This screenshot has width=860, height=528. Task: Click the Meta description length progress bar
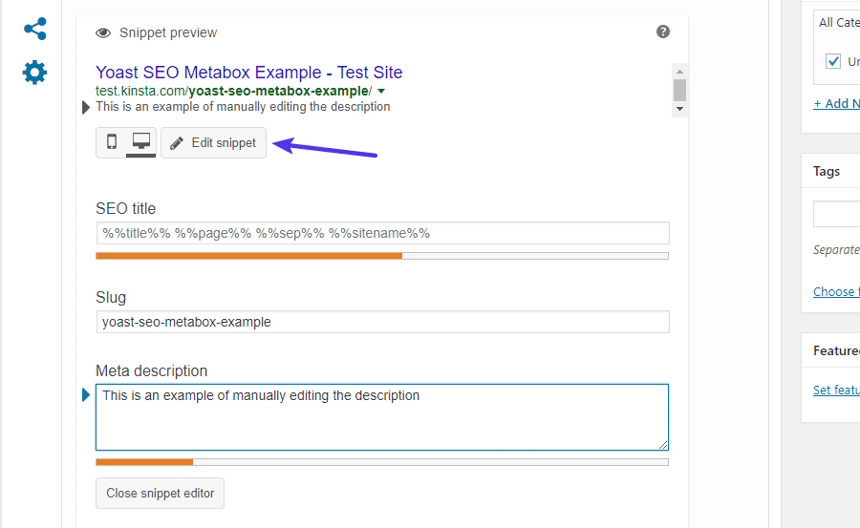point(382,462)
